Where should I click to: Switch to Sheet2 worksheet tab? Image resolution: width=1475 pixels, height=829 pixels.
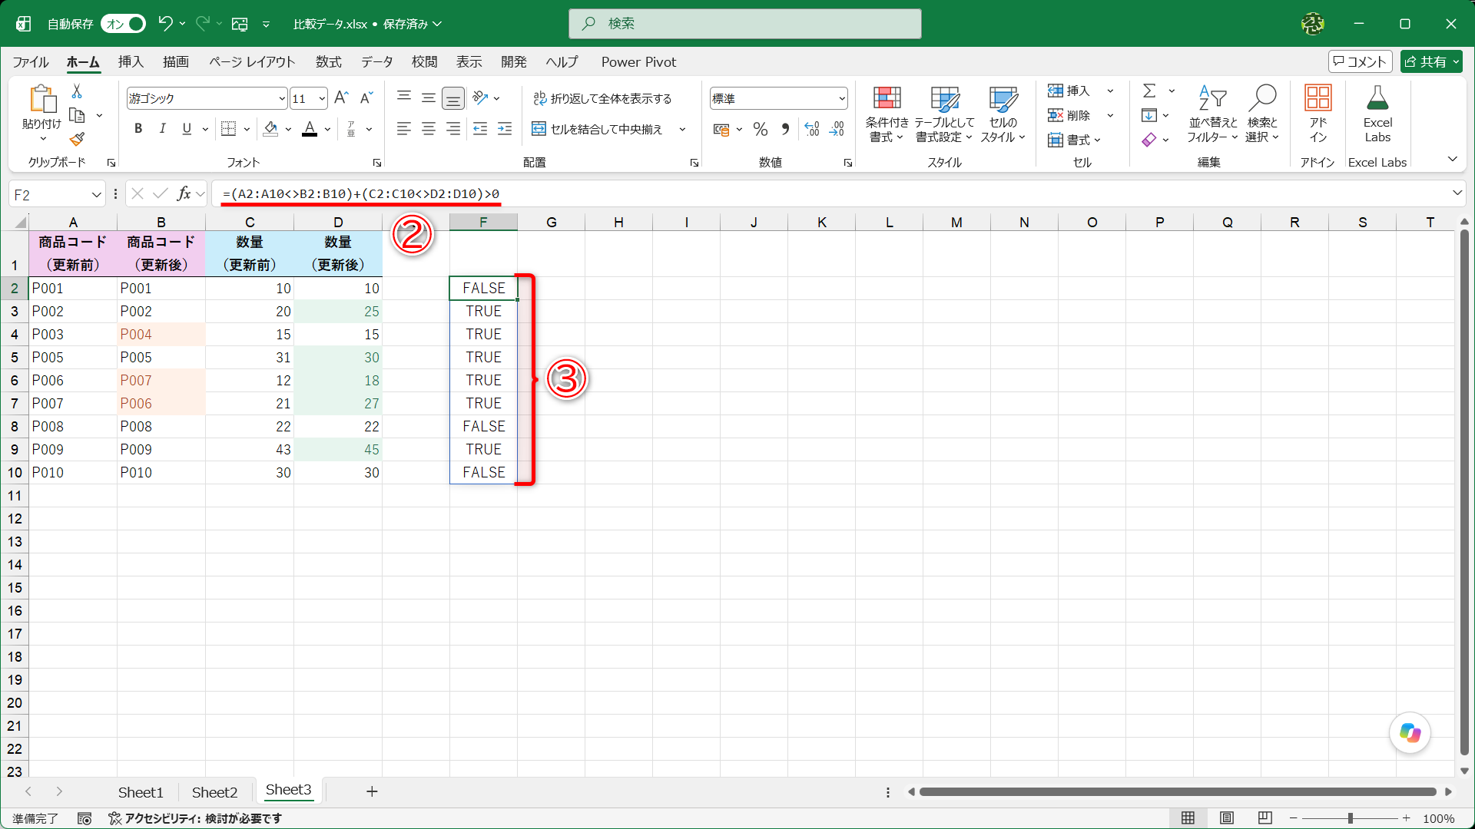(214, 792)
